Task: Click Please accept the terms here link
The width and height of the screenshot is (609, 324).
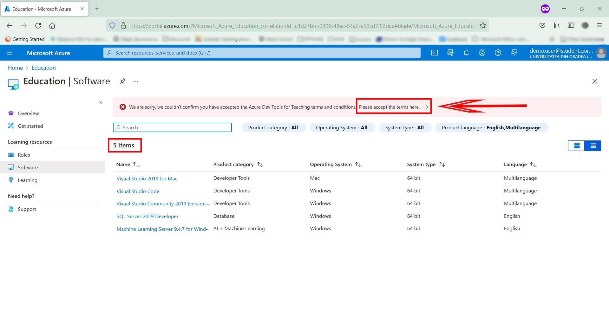Action: pyautogui.click(x=393, y=107)
